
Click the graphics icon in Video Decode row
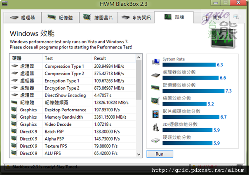[14, 124]
